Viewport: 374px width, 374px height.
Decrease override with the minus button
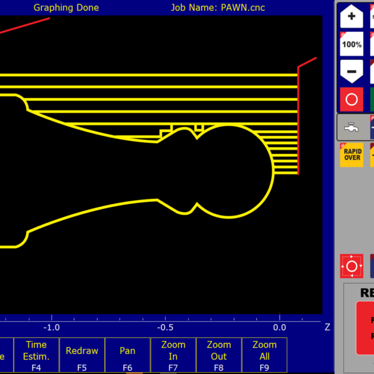[352, 71]
